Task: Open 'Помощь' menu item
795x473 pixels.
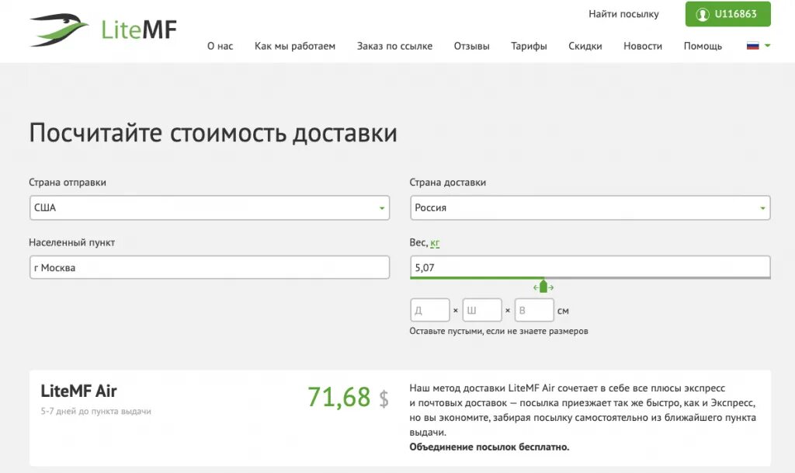Action: point(703,46)
